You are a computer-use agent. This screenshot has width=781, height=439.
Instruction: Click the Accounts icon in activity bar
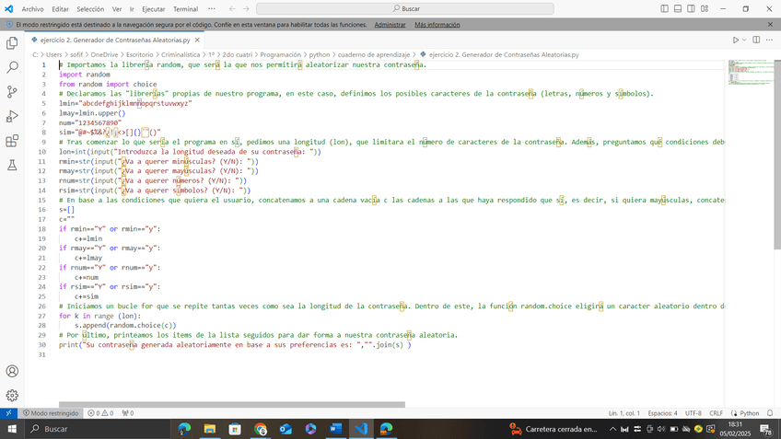coord(12,371)
